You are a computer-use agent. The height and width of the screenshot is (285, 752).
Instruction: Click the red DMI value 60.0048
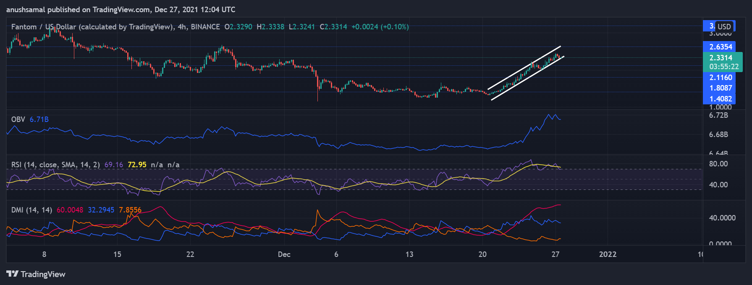point(70,210)
